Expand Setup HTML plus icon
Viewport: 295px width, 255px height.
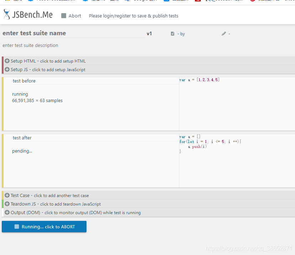coord(7,61)
